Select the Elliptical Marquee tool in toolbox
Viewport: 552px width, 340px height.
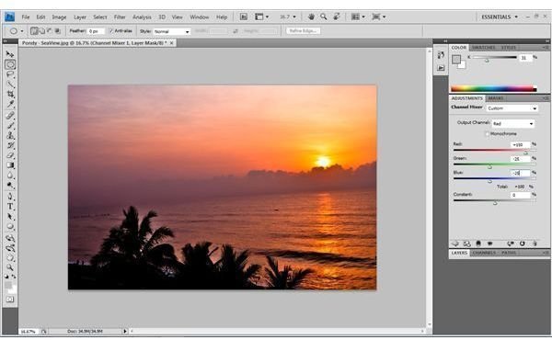pyautogui.click(x=10, y=64)
